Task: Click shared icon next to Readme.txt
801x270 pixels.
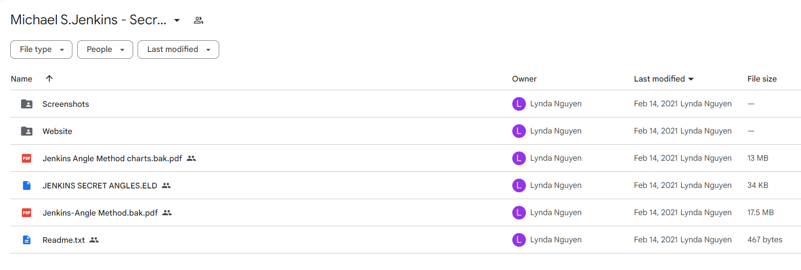Action: click(x=94, y=240)
